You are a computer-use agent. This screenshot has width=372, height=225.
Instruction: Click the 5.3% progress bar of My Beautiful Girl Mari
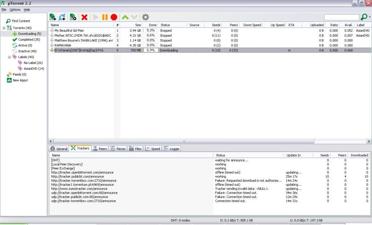(151, 31)
